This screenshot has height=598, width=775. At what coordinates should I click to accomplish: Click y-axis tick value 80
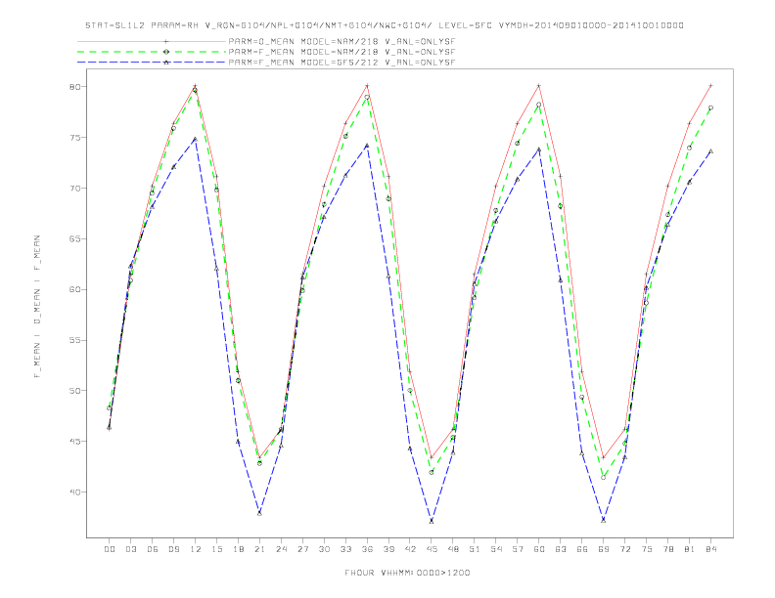74,86
